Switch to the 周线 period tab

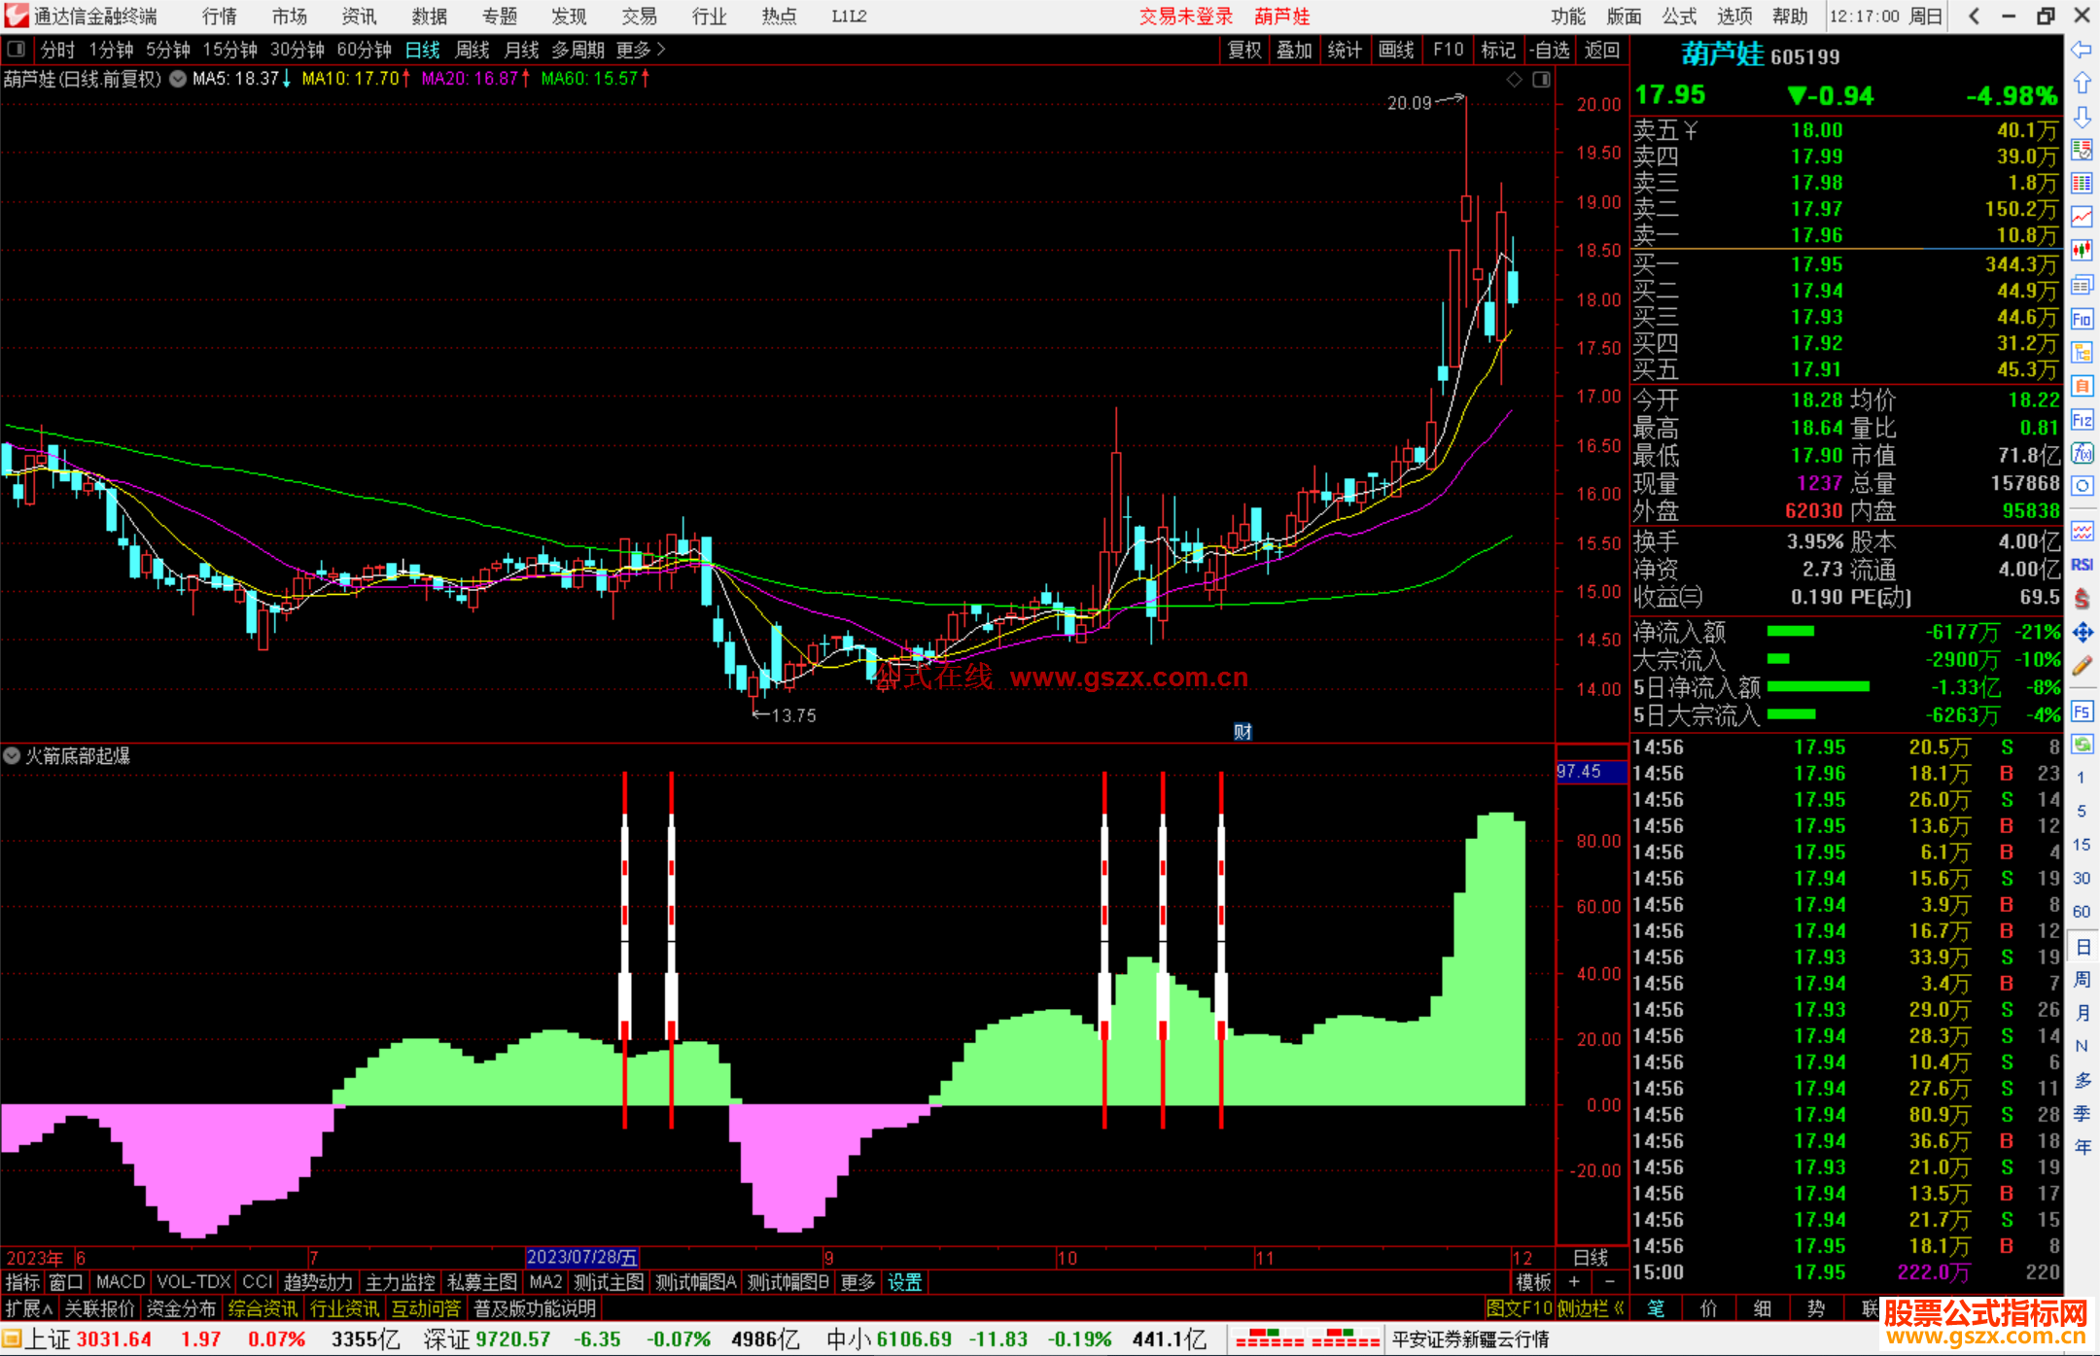pyautogui.click(x=472, y=50)
